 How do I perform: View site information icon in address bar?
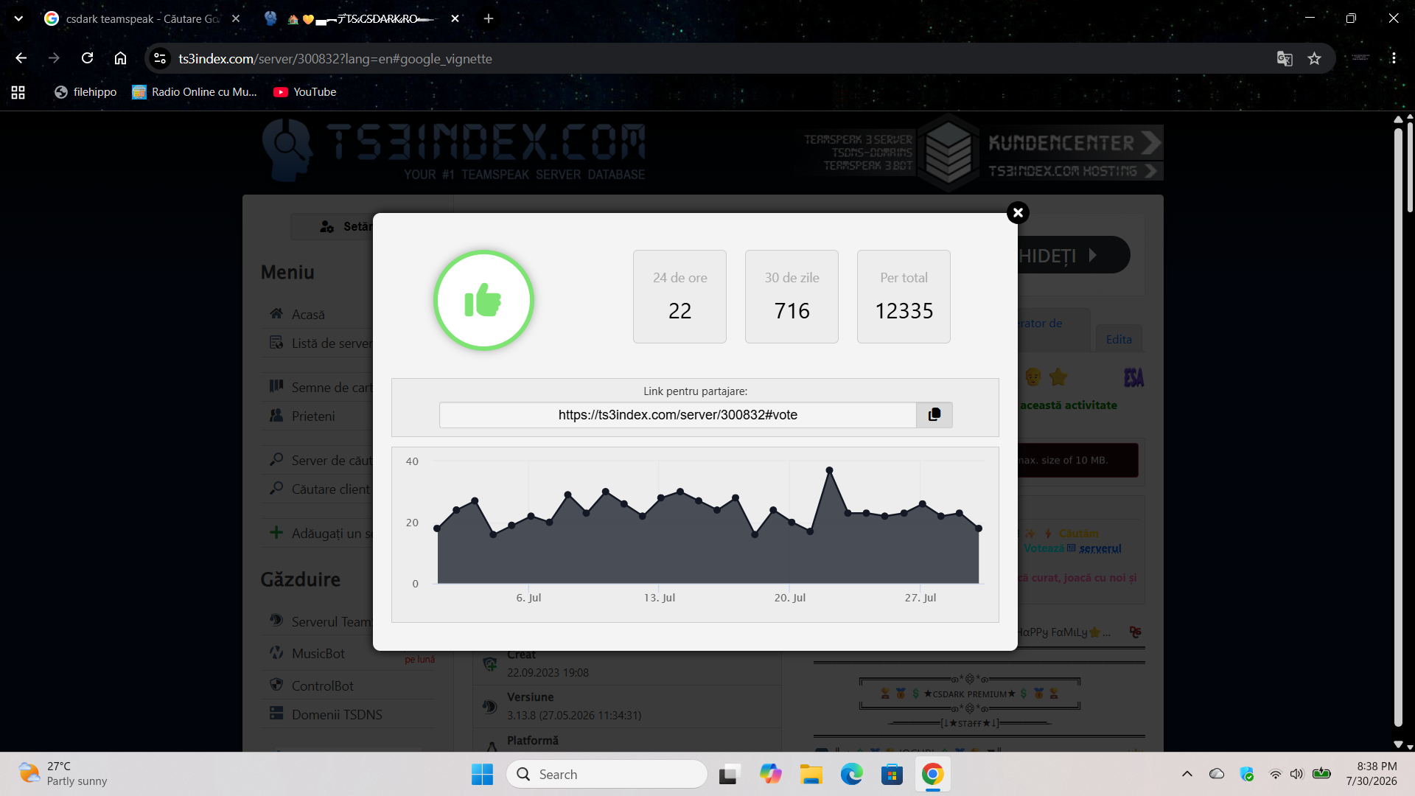coord(160,58)
